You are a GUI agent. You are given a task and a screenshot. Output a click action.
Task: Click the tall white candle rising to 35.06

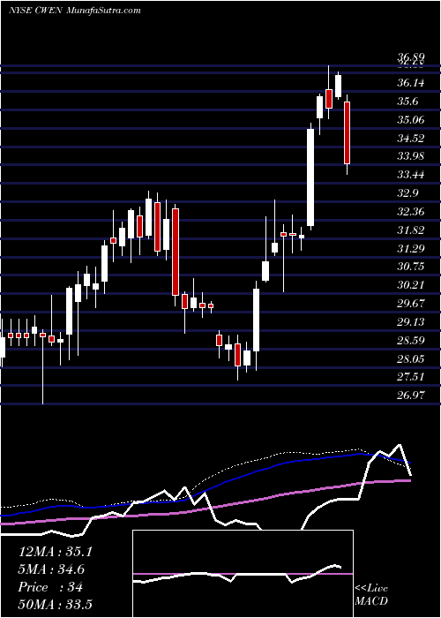pyautogui.click(x=310, y=177)
